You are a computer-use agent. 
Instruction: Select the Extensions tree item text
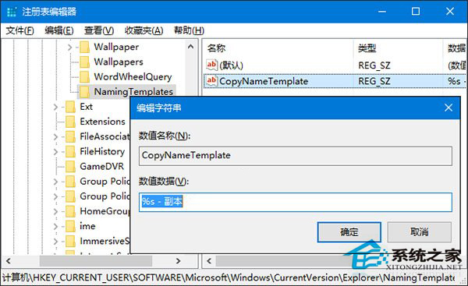click(102, 122)
